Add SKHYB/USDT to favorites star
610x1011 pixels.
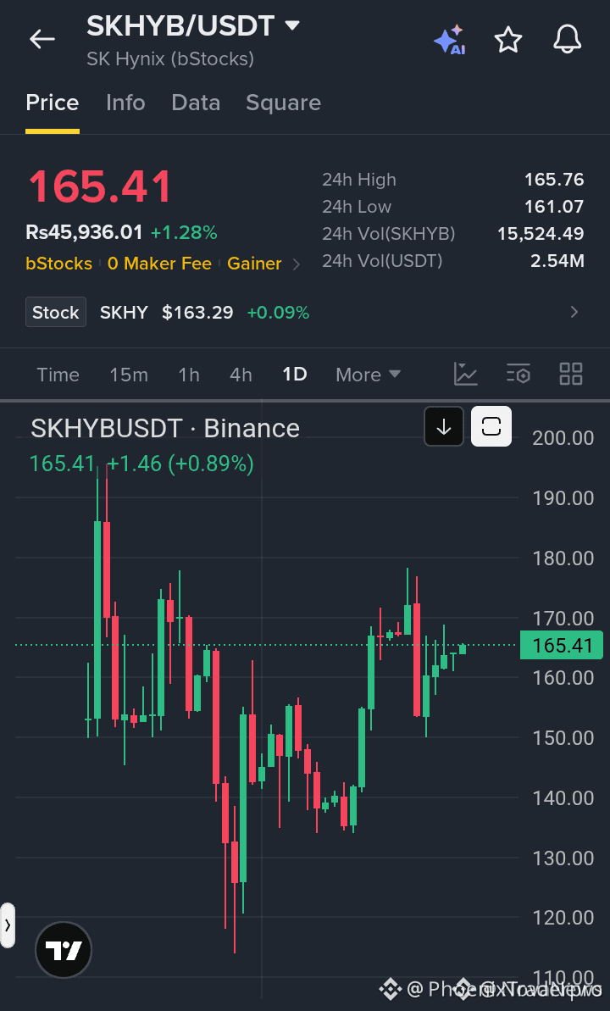(x=508, y=40)
